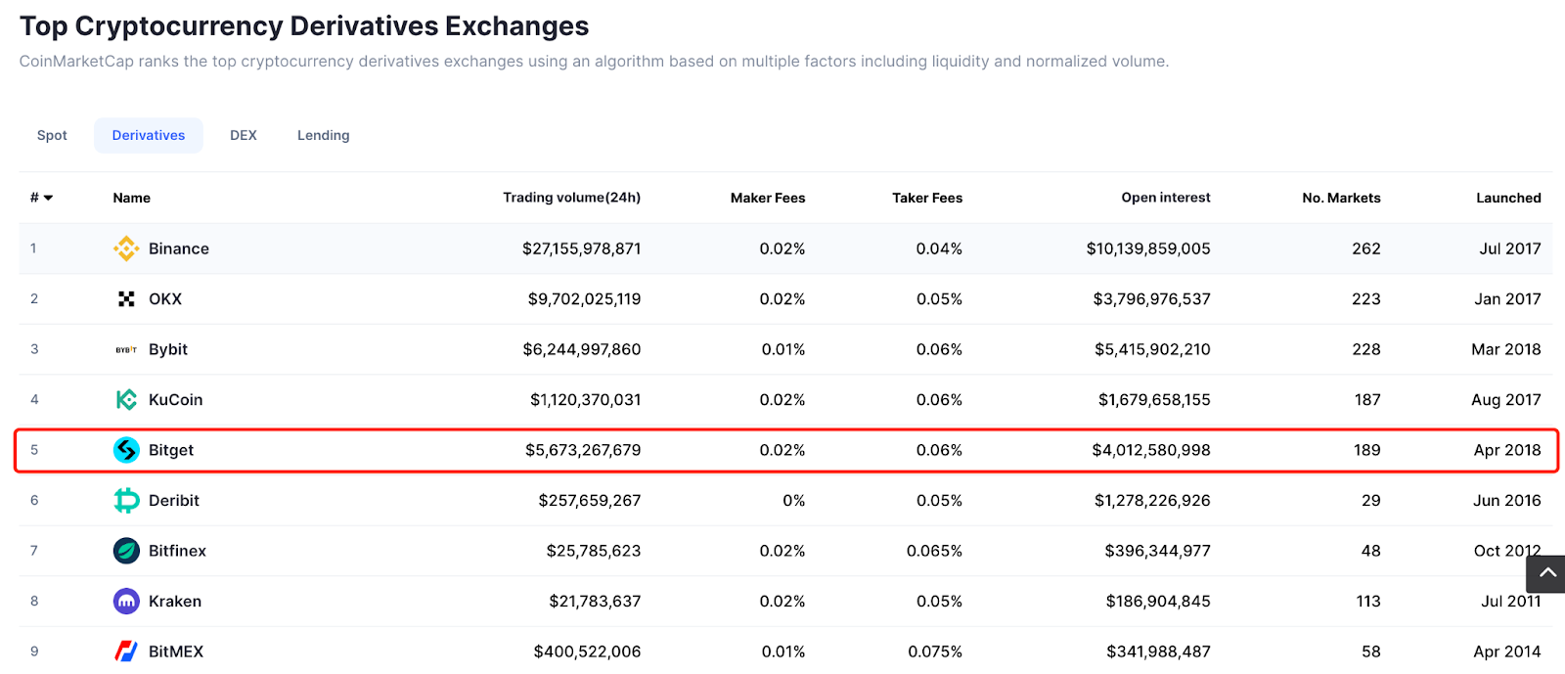Viewport: 1565px width, 674px height.
Task: Click the KuCoin logo icon
Action: 126,399
